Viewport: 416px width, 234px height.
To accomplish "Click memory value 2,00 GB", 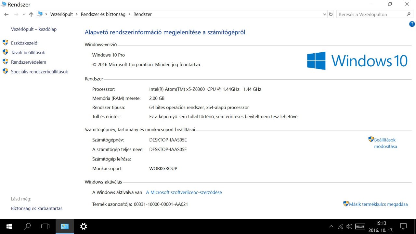I will coord(157,98).
